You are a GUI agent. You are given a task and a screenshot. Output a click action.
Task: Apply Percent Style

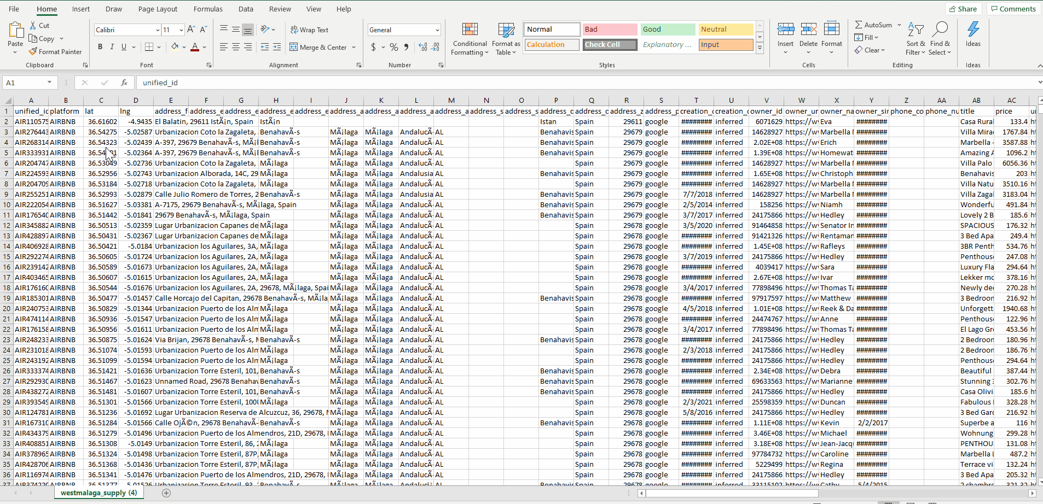[394, 48]
